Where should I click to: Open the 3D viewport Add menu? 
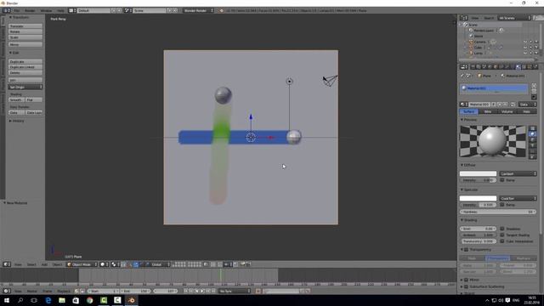coord(44,264)
